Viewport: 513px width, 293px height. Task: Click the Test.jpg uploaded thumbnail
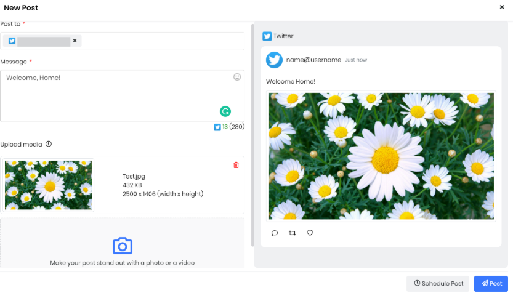coord(49,185)
